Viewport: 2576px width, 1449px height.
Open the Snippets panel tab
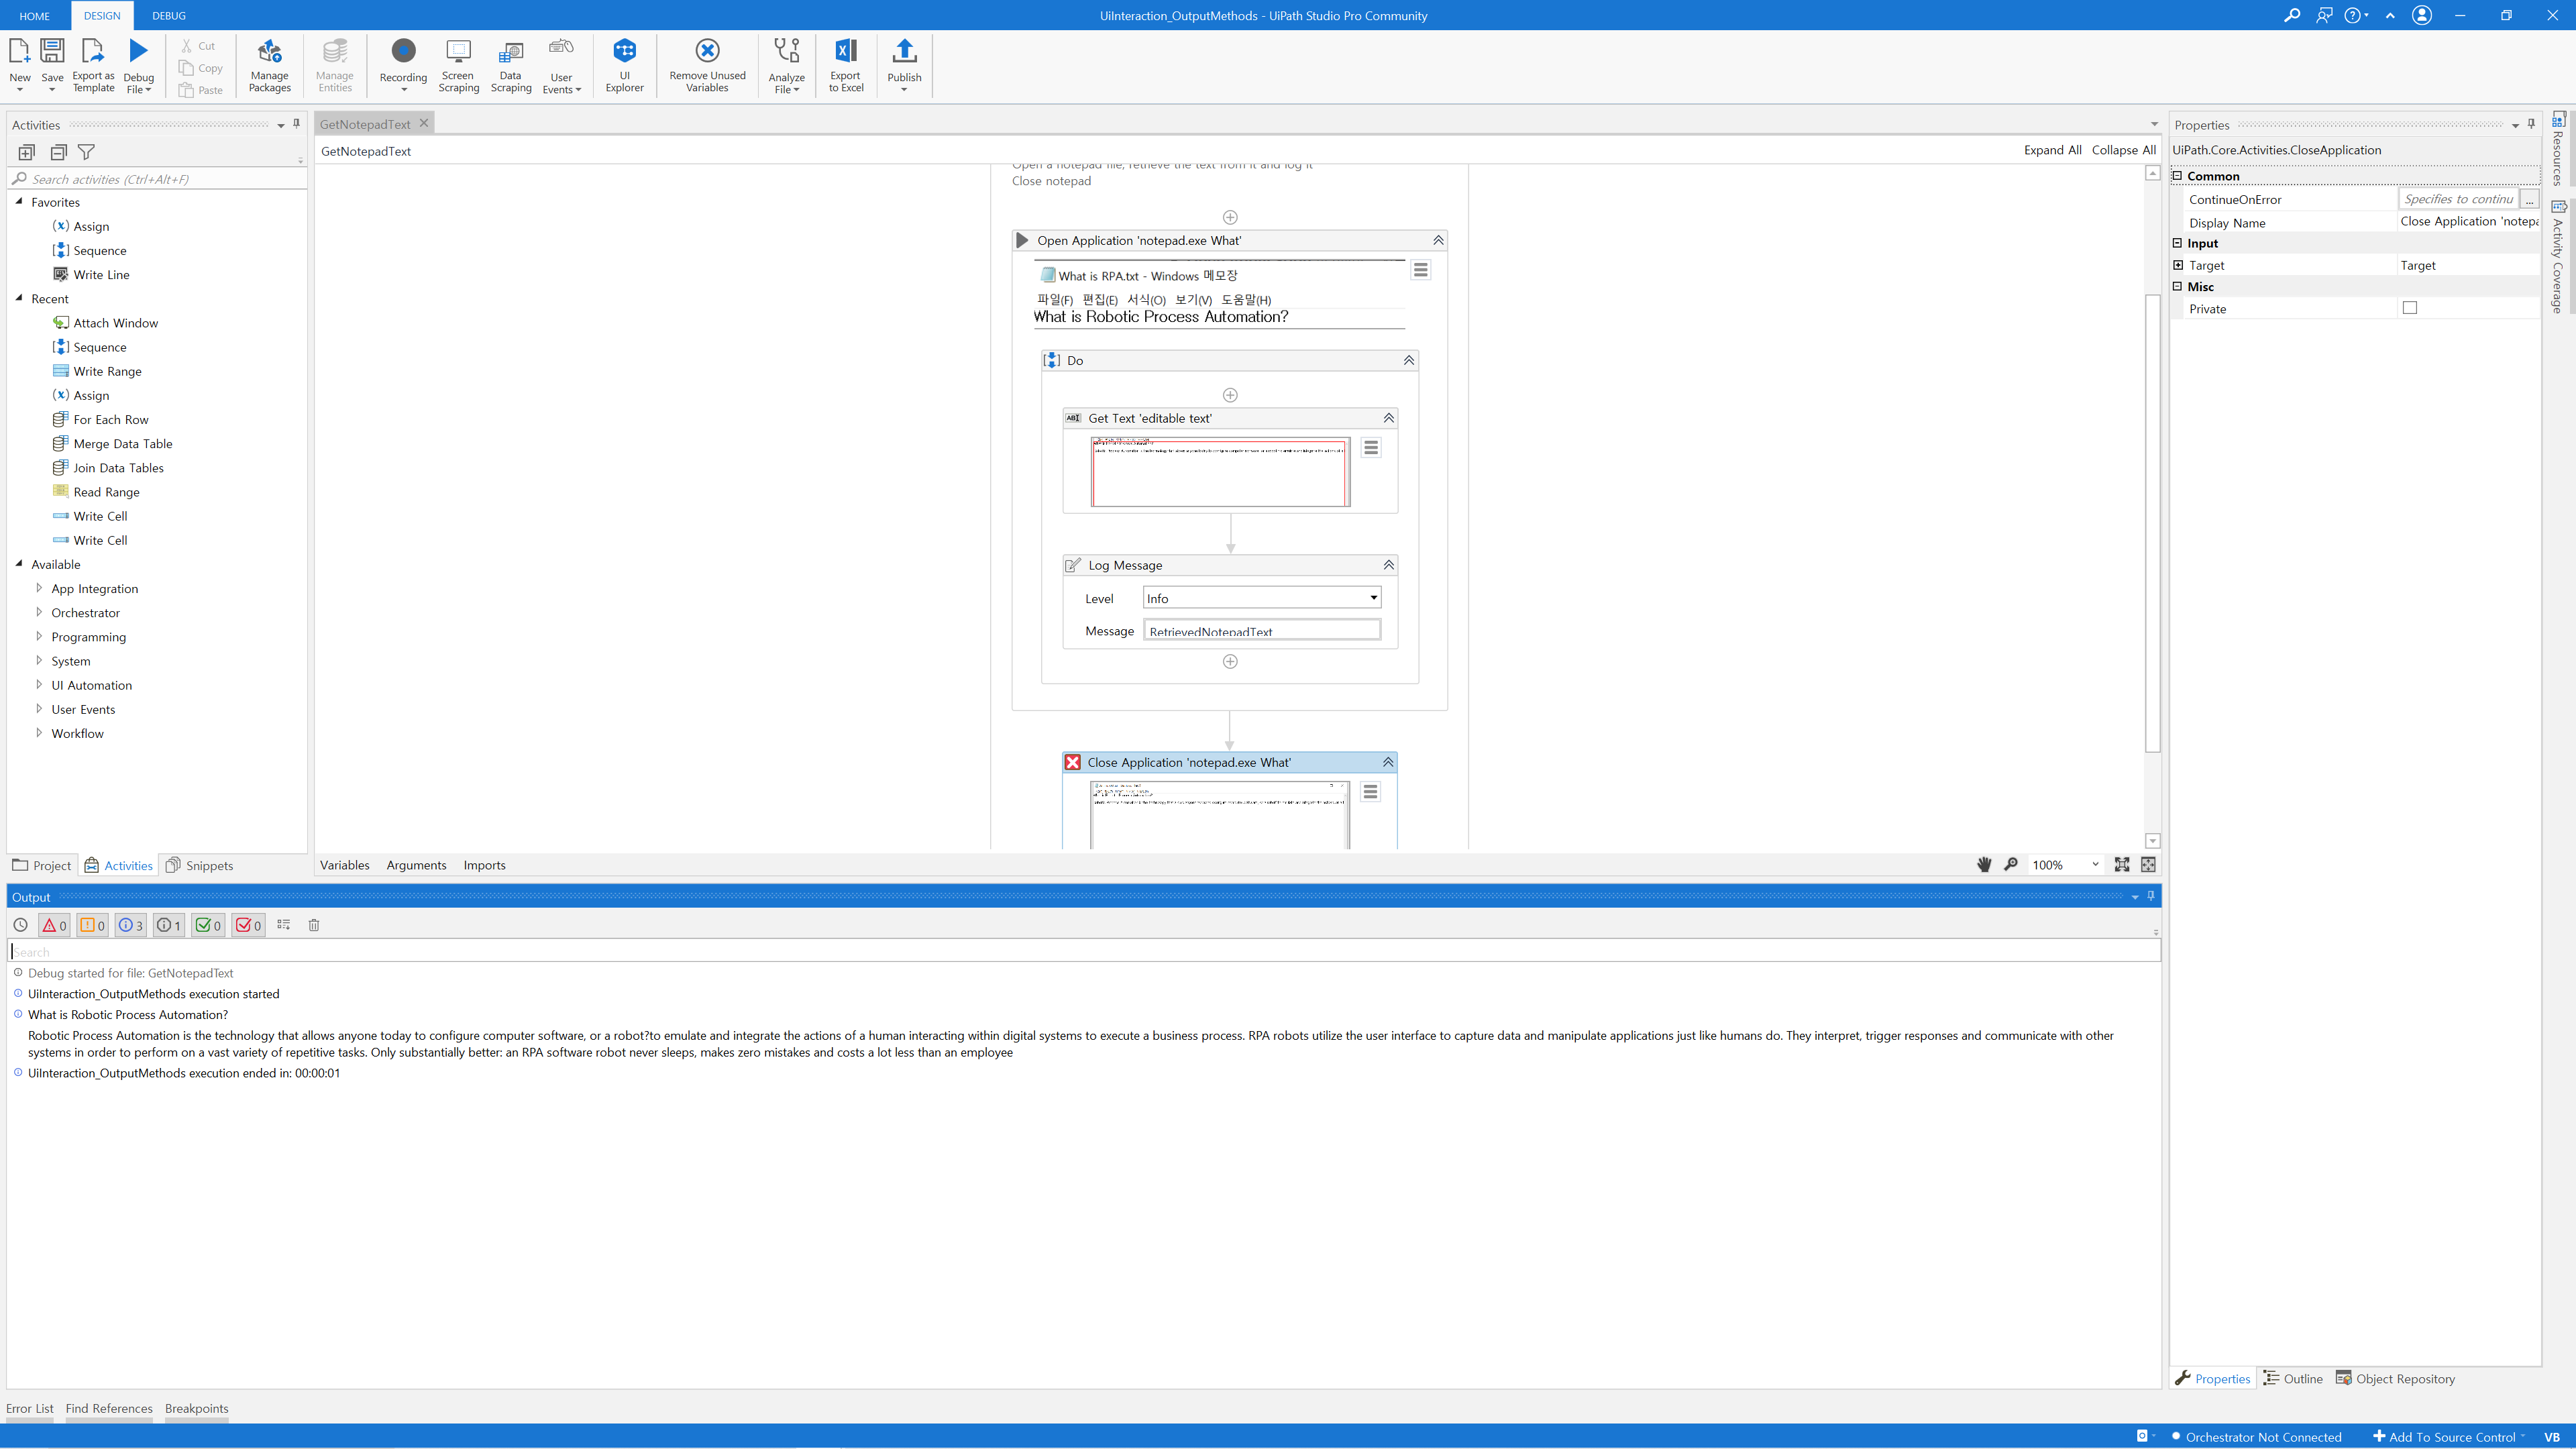199,865
